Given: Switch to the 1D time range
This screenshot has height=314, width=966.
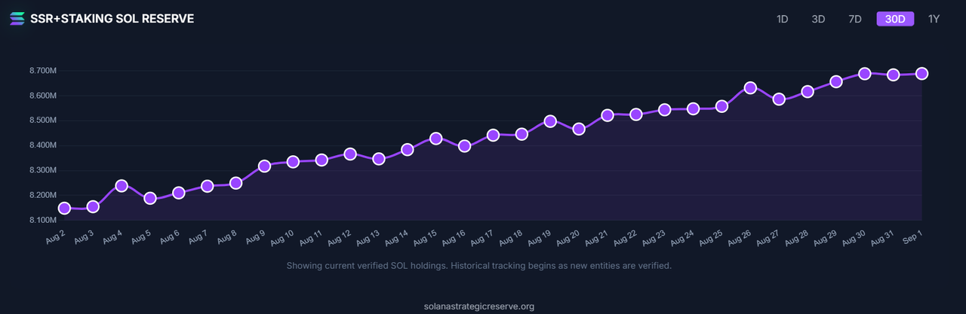Looking at the screenshot, I should click(x=783, y=19).
